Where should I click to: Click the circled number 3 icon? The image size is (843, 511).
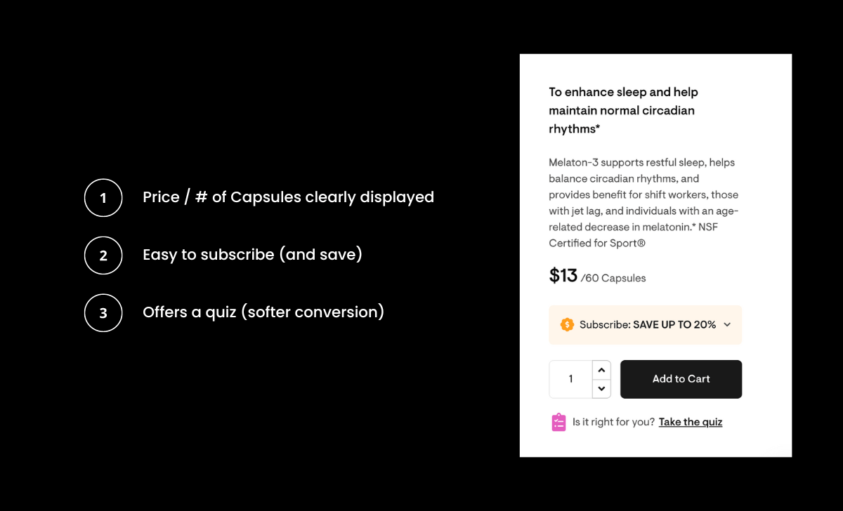pyautogui.click(x=103, y=312)
